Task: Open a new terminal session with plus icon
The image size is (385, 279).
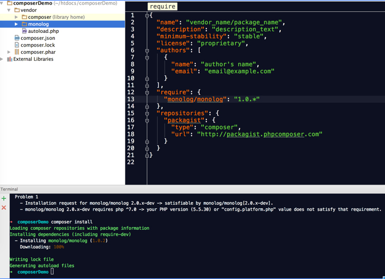Action: pos(4,198)
